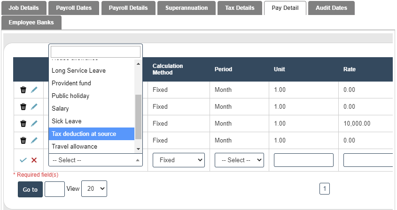The width and height of the screenshot is (397, 210).
Task: Open the Employee Banks tab
Action: pos(31,22)
